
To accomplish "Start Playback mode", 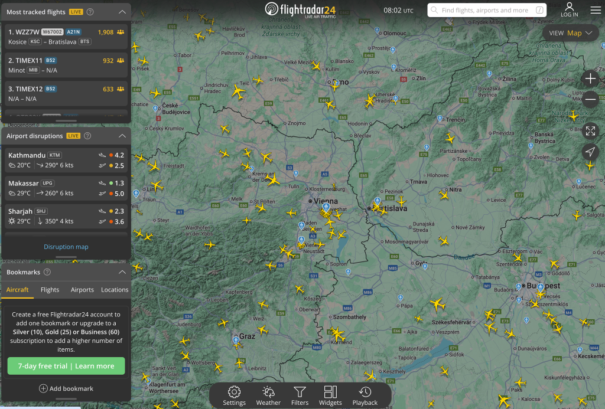I will [x=365, y=395].
